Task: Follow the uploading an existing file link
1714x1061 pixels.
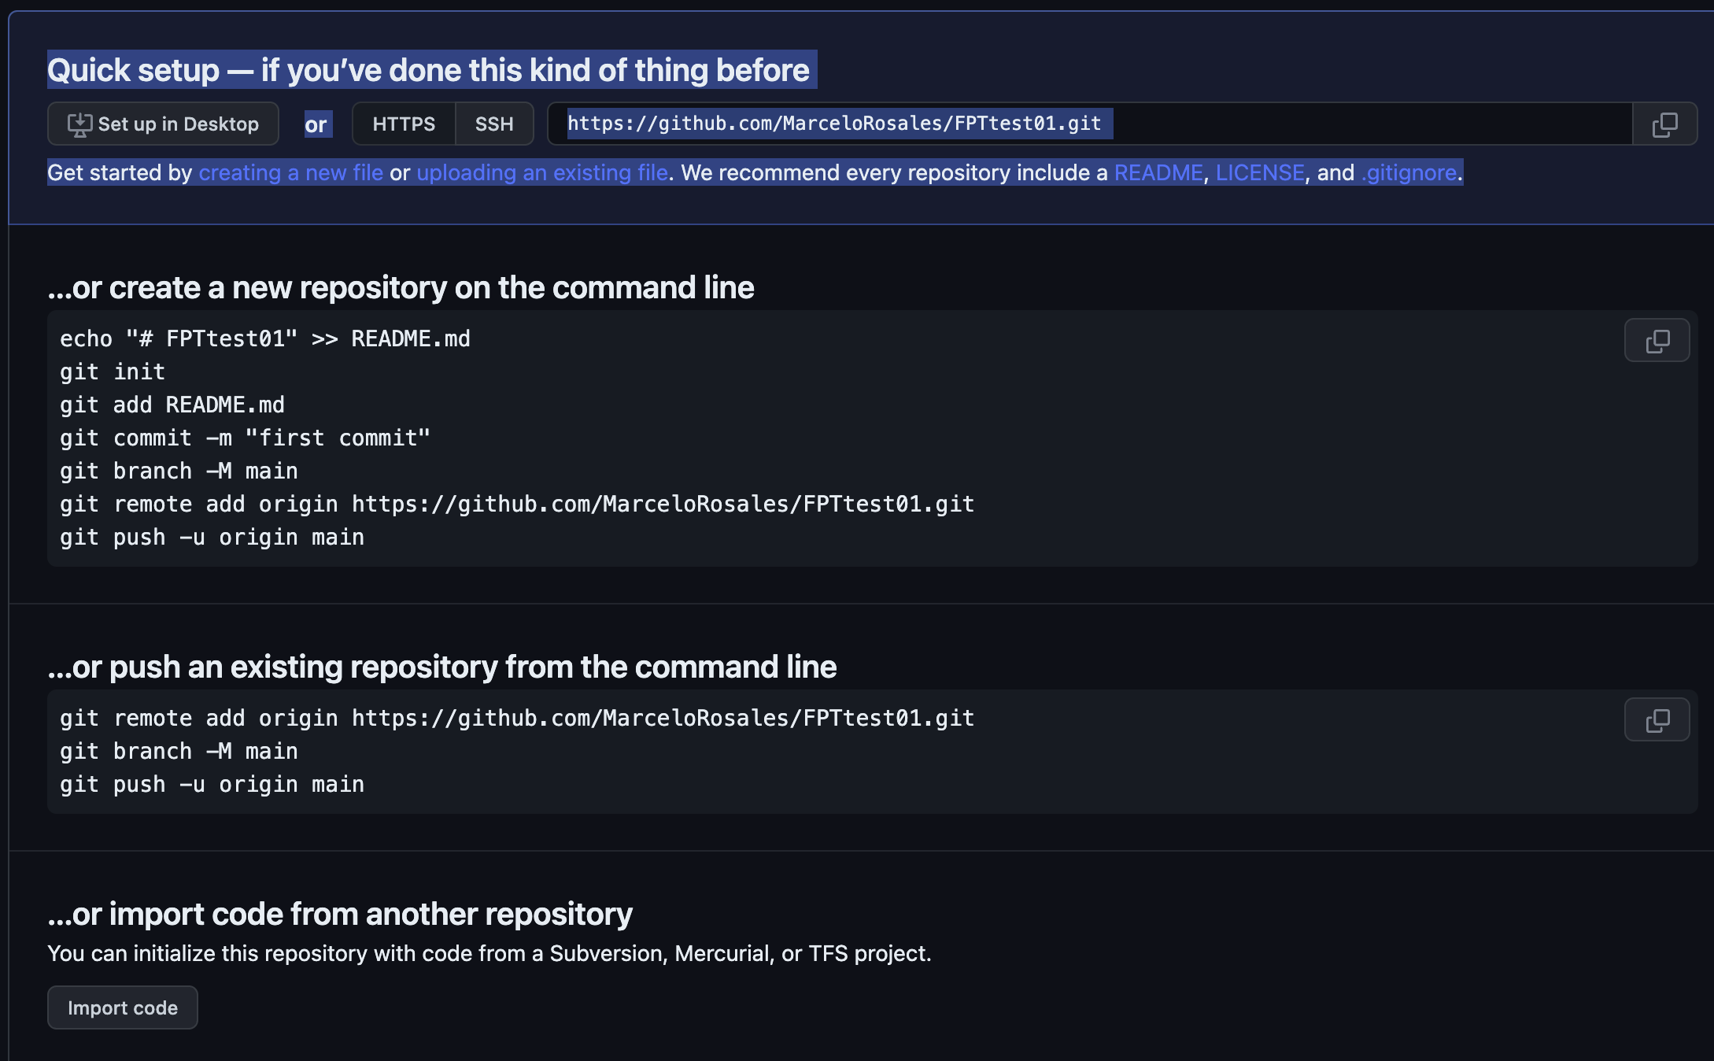Action: pyautogui.click(x=542, y=173)
